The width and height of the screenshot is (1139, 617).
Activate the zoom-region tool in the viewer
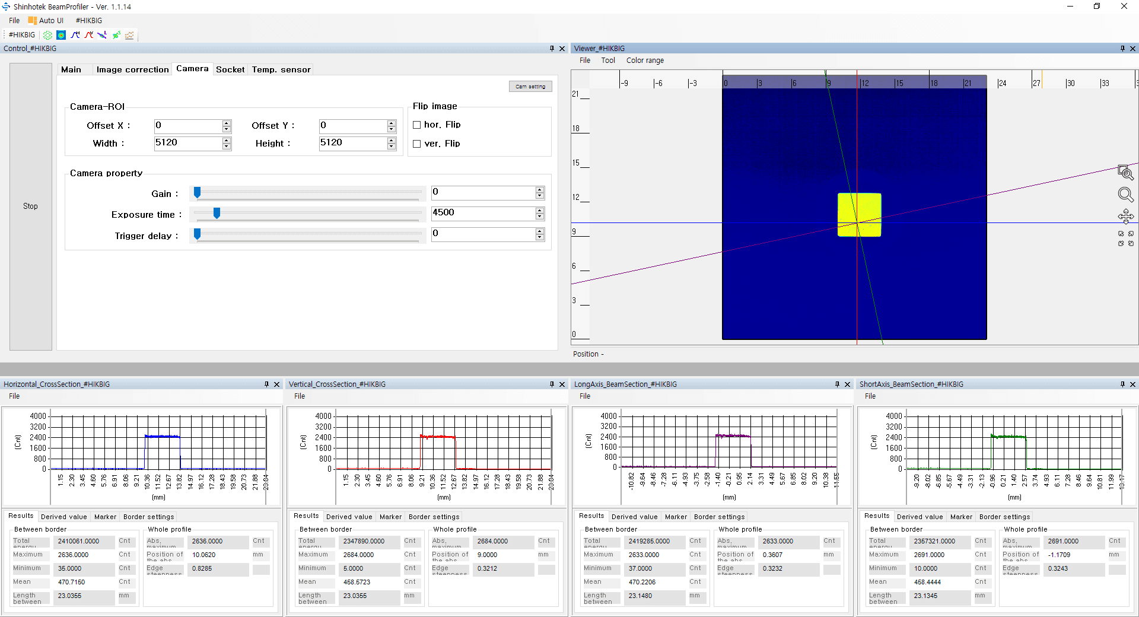[1125, 173]
